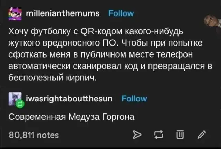
Task: Follow millenianthemums
Action: coord(121,14)
